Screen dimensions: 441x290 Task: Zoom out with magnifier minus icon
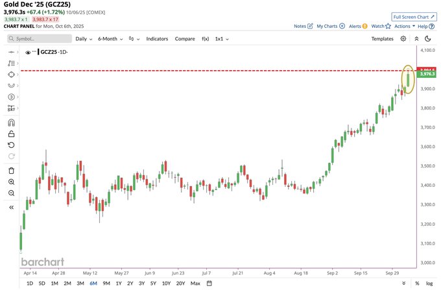11,193
